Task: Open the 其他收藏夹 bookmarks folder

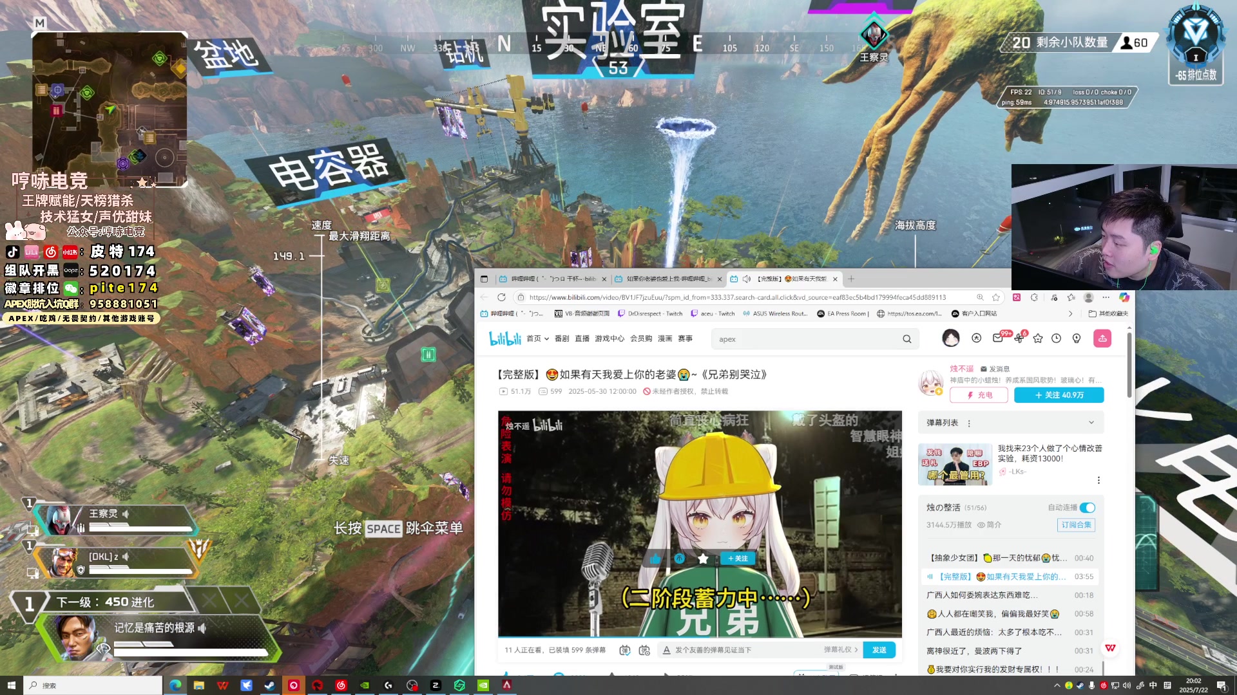Action: click(1109, 314)
